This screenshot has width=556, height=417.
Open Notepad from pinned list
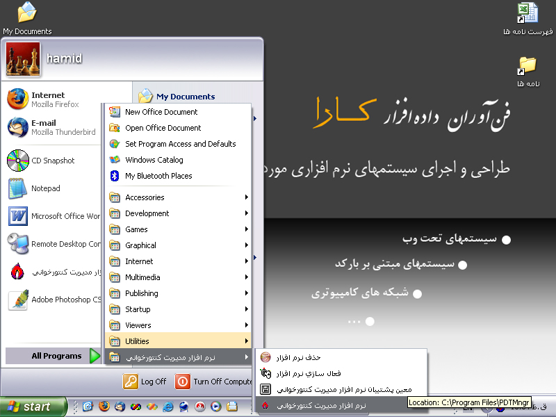pyautogui.click(x=45, y=188)
